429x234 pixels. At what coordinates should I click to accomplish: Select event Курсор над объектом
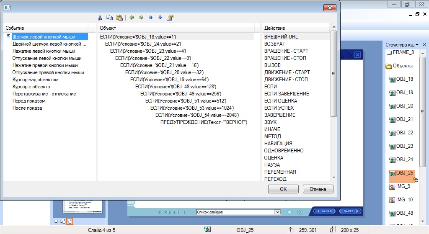(x=35, y=79)
